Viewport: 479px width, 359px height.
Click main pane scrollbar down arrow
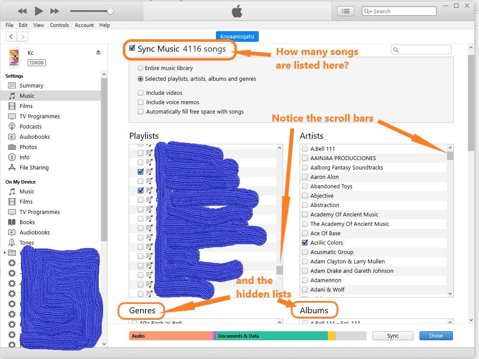pos(471,320)
